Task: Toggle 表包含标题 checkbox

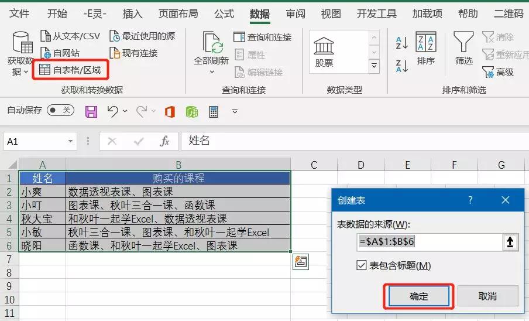Action: point(361,265)
